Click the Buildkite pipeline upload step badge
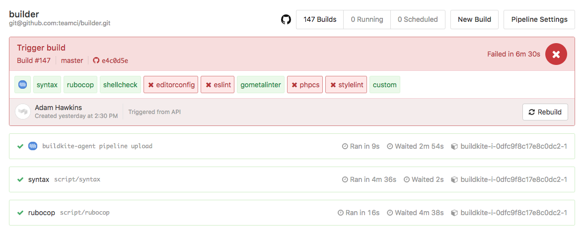Image resolution: width=586 pixels, height=231 pixels. coord(23,85)
